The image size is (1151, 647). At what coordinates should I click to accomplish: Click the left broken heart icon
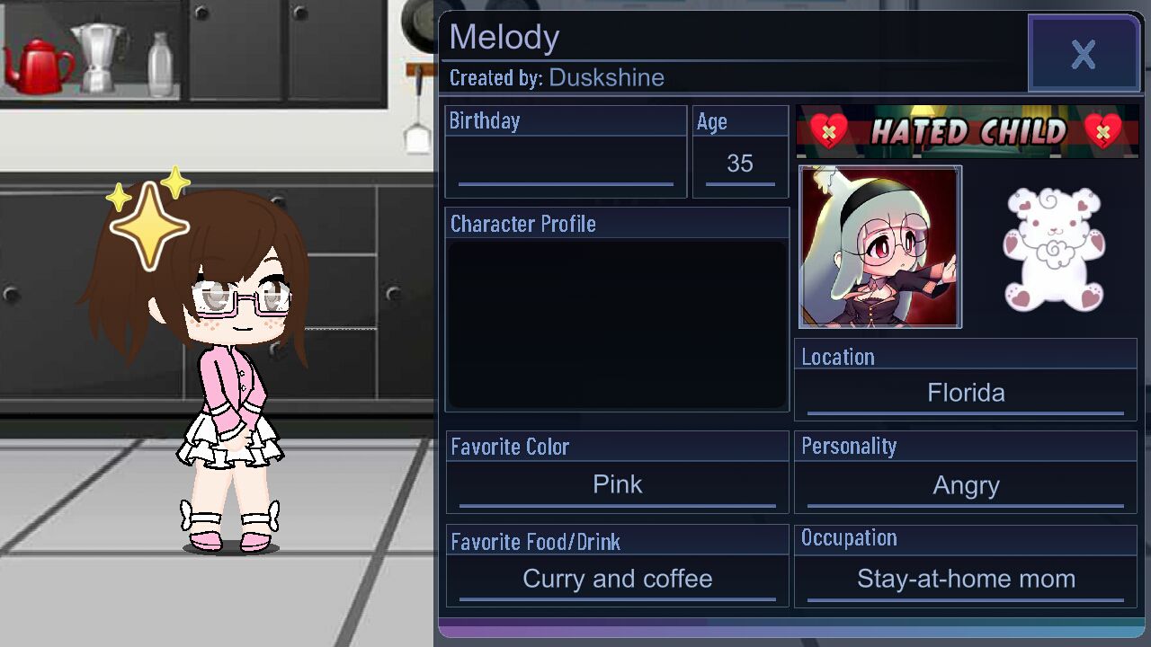coord(829,131)
